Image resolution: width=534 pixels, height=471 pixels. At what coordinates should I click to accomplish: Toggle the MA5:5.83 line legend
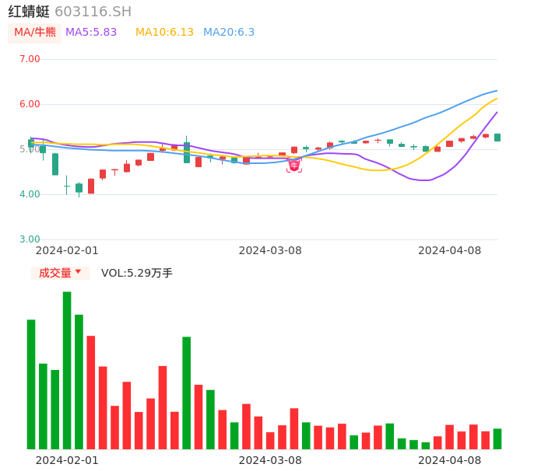(91, 33)
